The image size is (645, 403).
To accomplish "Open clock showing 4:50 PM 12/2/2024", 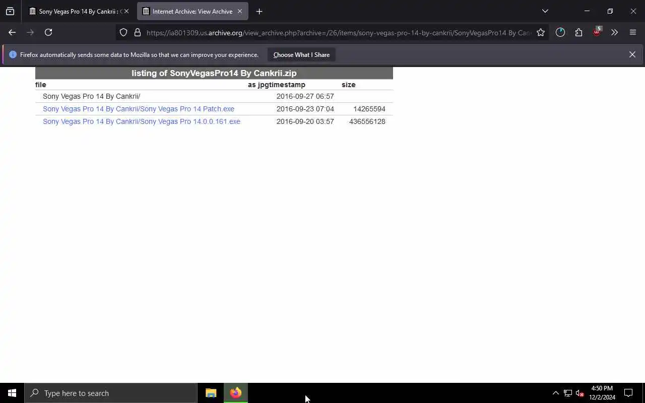I will pyautogui.click(x=602, y=393).
